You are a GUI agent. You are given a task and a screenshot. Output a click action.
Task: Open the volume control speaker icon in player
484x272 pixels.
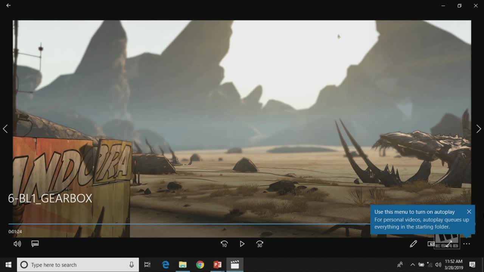(x=17, y=244)
